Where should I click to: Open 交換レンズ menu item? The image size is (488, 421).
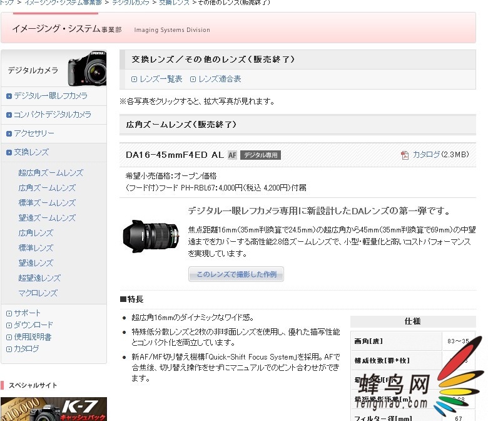click(x=31, y=152)
